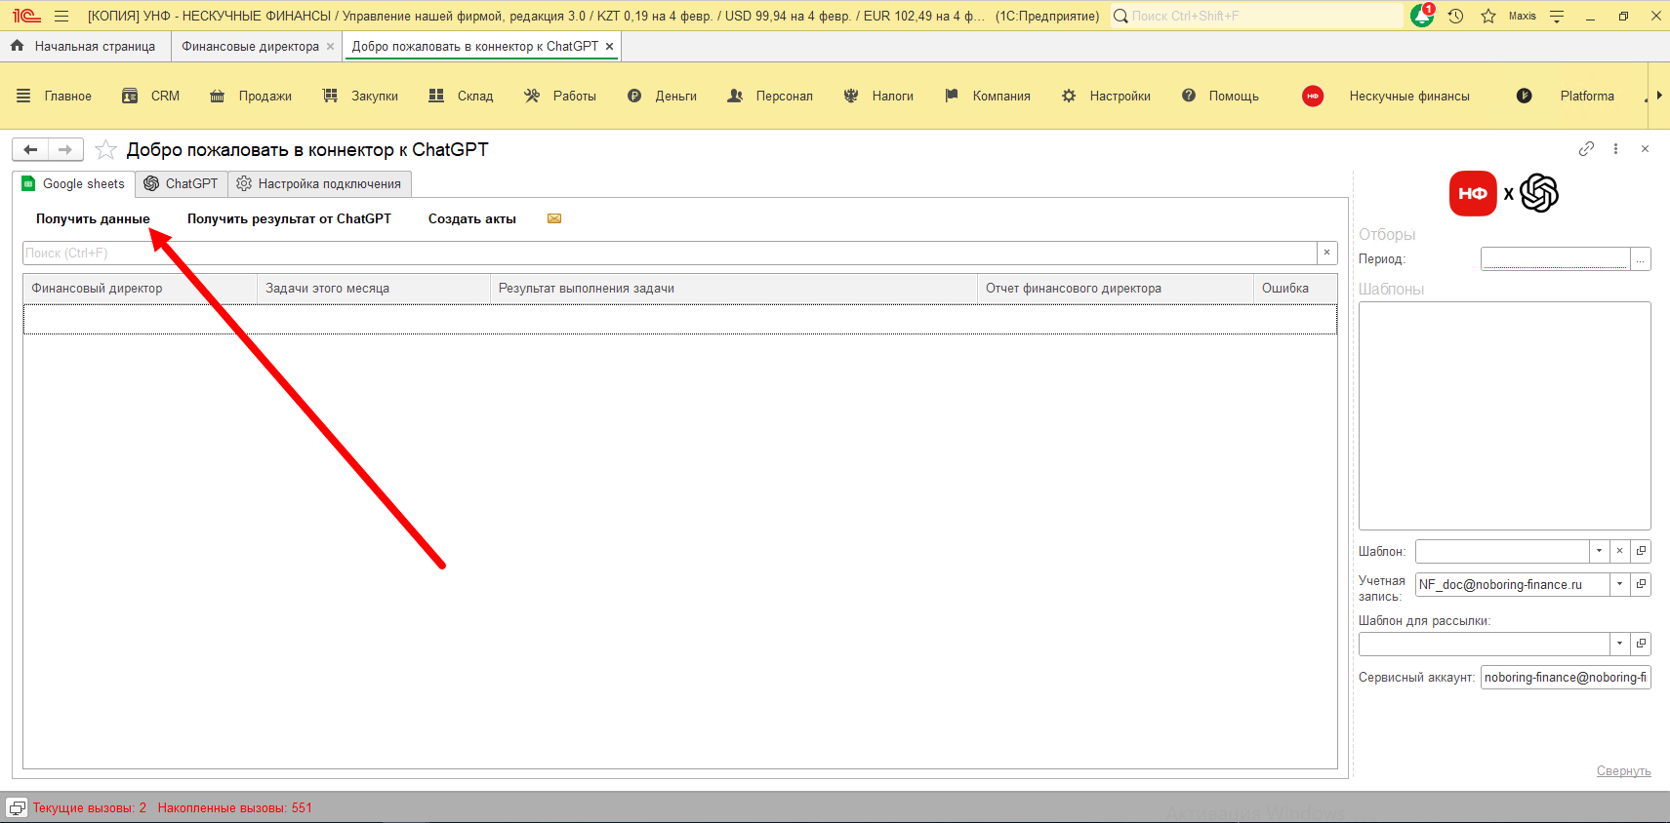Click the envelope send mail icon
The width and height of the screenshot is (1670, 823).
tap(554, 218)
